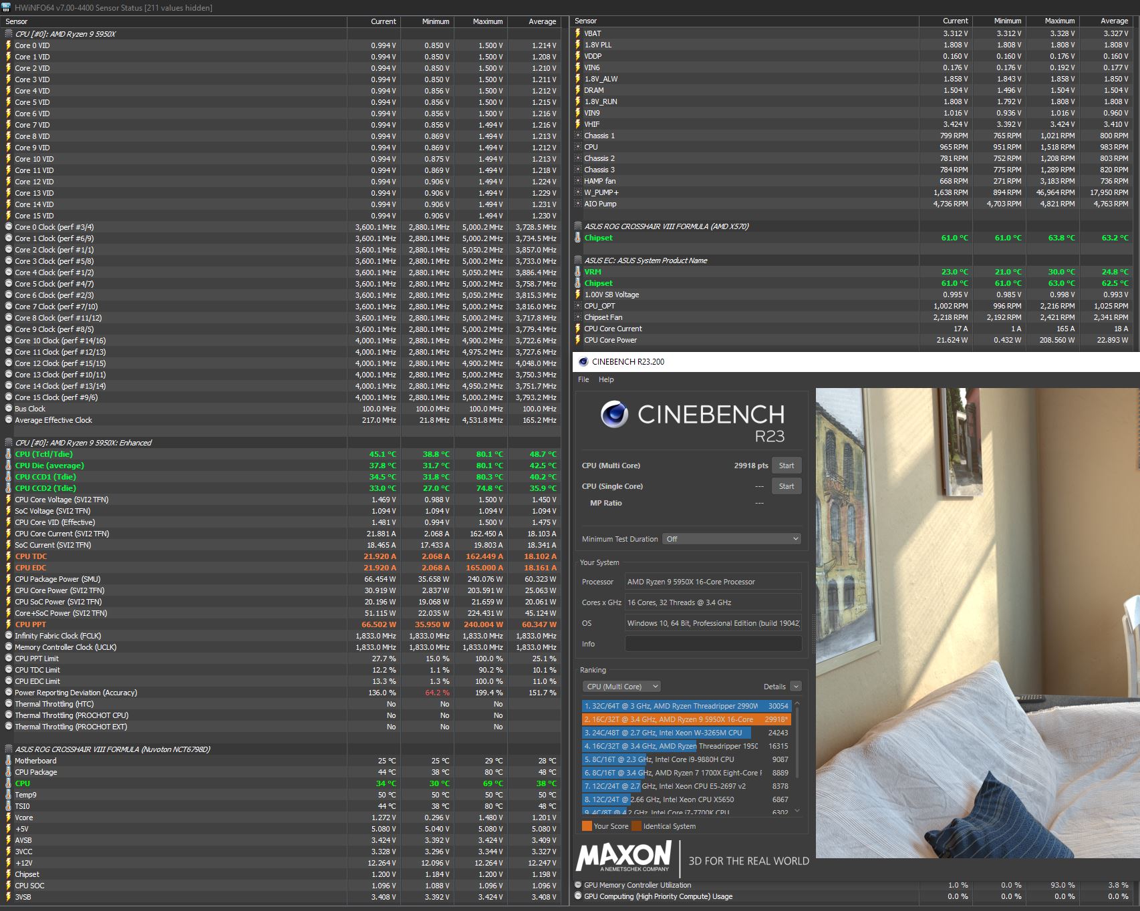
Task: Click the Average column header above the VBAT row
Action: click(1106, 21)
